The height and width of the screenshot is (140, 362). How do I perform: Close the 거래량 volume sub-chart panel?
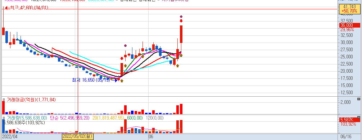(x=358, y=117)
